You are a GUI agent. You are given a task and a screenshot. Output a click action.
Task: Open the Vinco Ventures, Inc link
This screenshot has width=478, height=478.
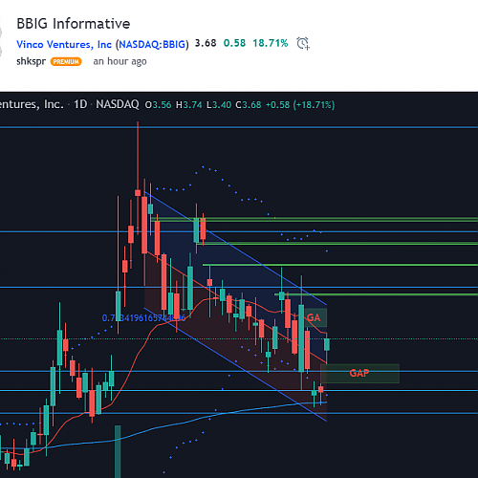coord(64,44)
